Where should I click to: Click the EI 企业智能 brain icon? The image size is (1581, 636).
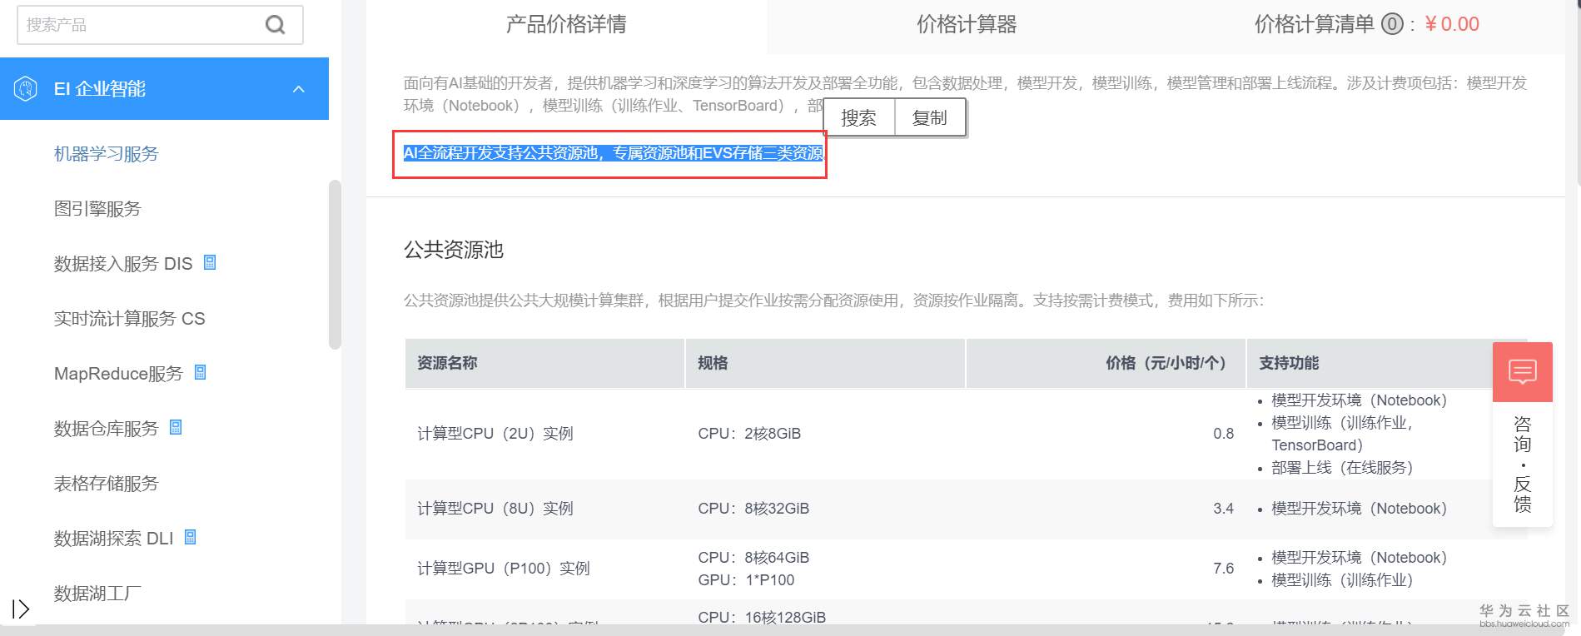coord(26,88)
